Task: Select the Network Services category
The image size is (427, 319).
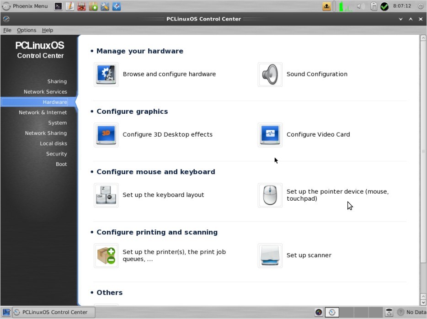Action: point(45,92)
